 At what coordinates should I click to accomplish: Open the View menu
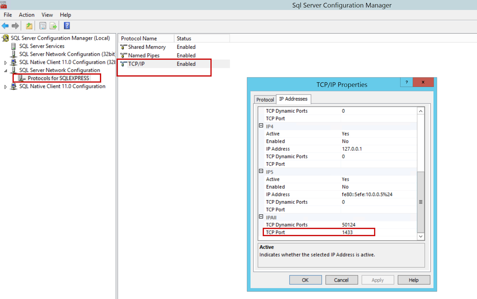(47, 15)
